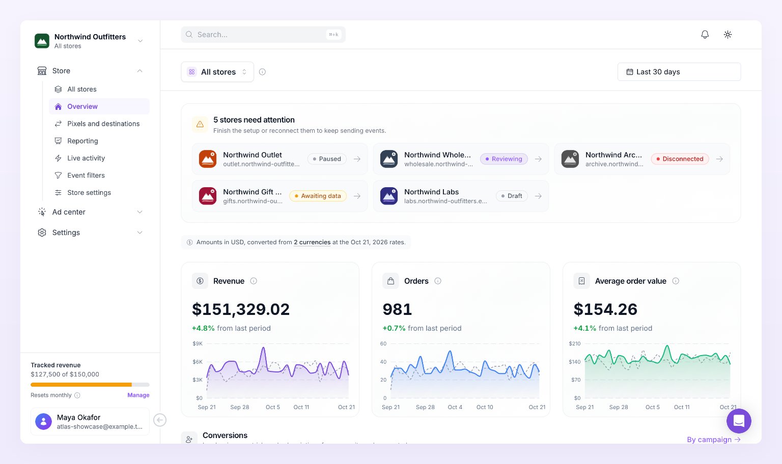Click the 2 currencies link

tap(312, 242)
